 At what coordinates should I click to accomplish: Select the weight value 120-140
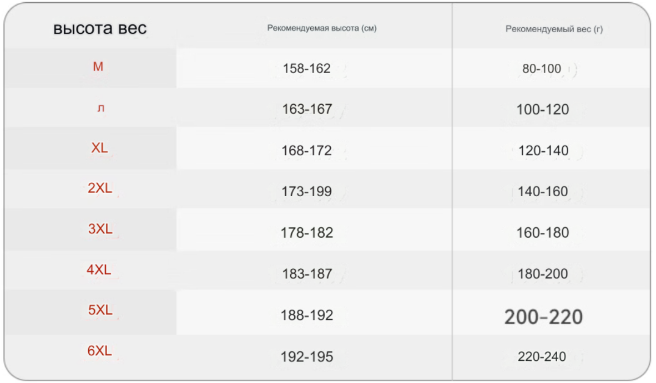click(543, 150)
